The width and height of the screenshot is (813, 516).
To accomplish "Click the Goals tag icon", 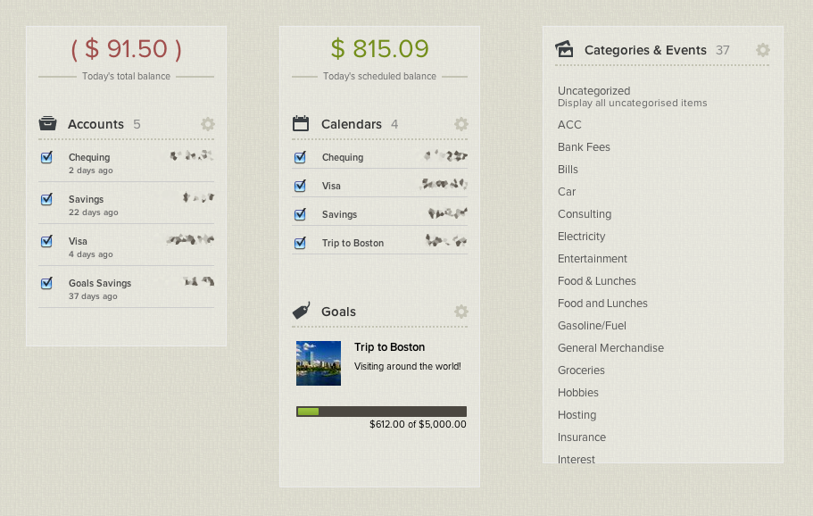I will pos(302,312).
